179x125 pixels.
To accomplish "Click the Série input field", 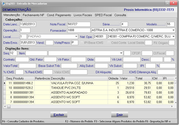I will (x=124, y=24).
